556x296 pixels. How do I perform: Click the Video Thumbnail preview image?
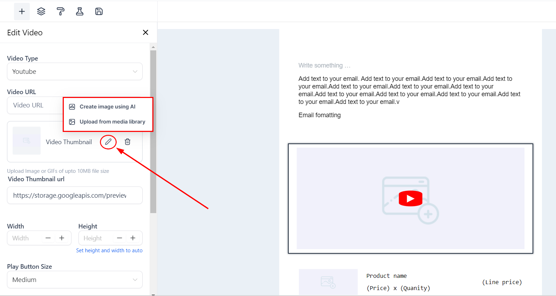[x=27, y=141]
